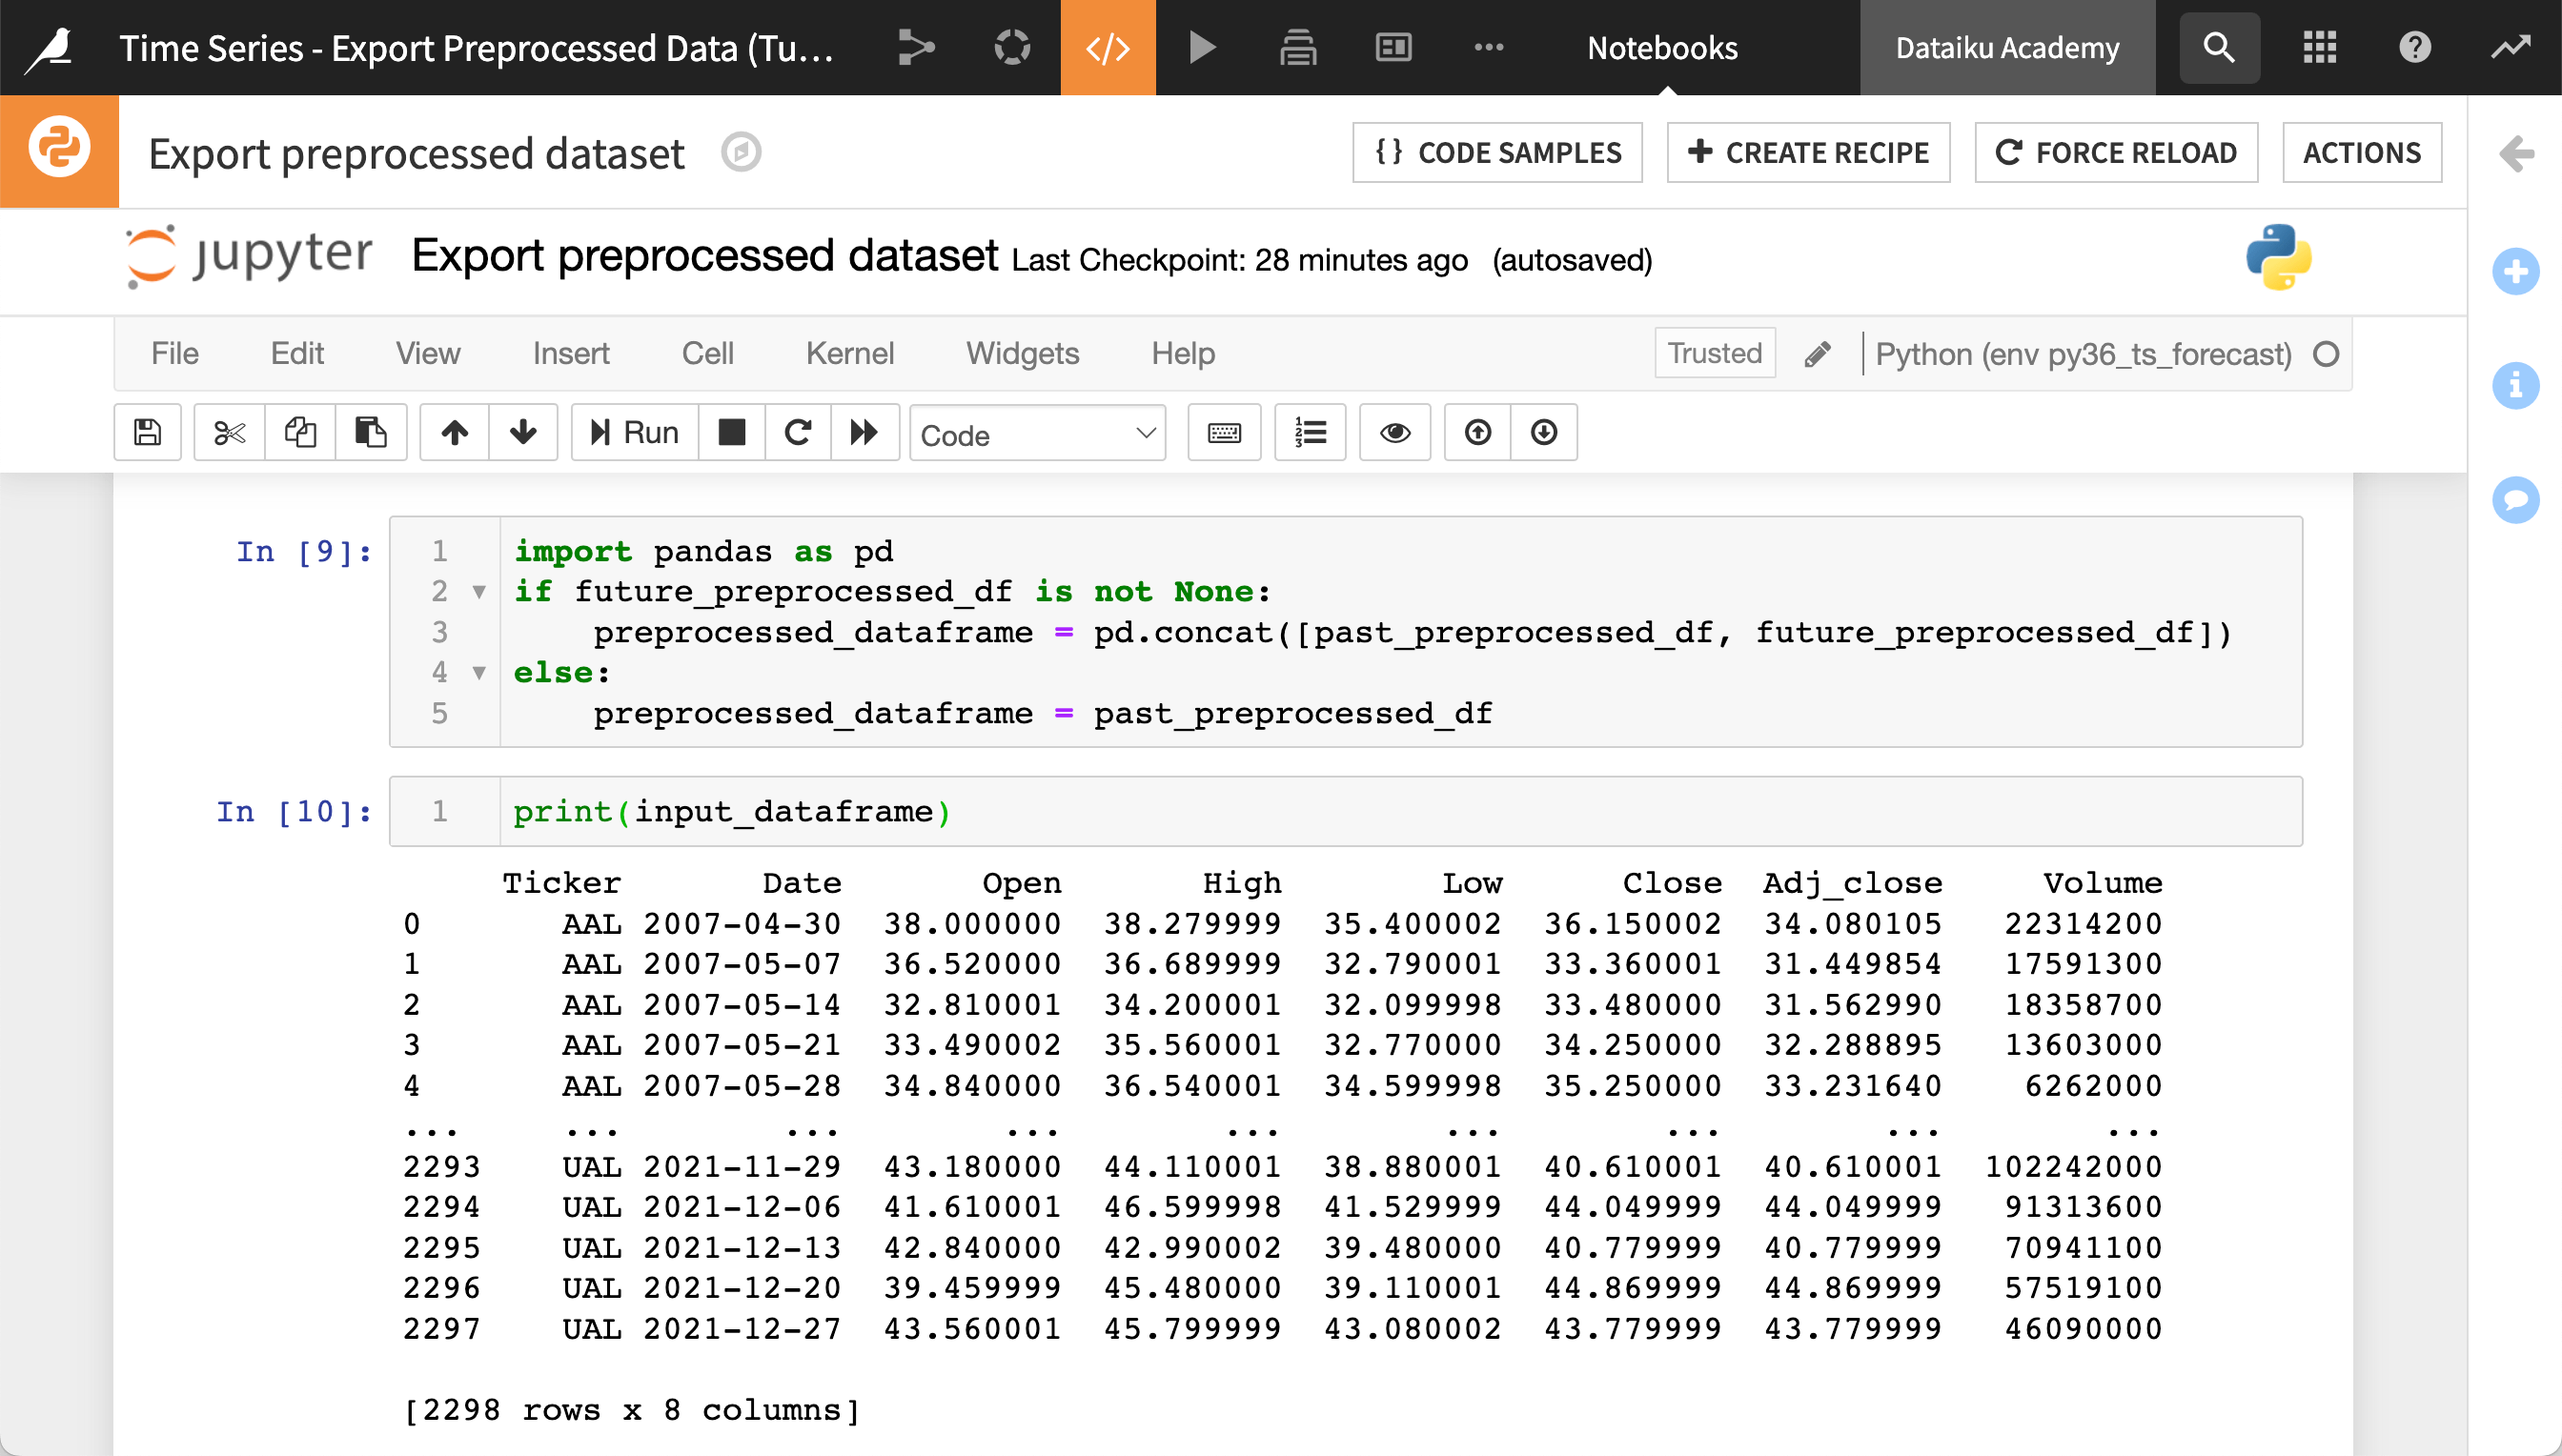Toggle cell output visibility with the eye icon
Image resolution: width=2562 pixels, height=1456 pixels.
[x=1395, y=432]
